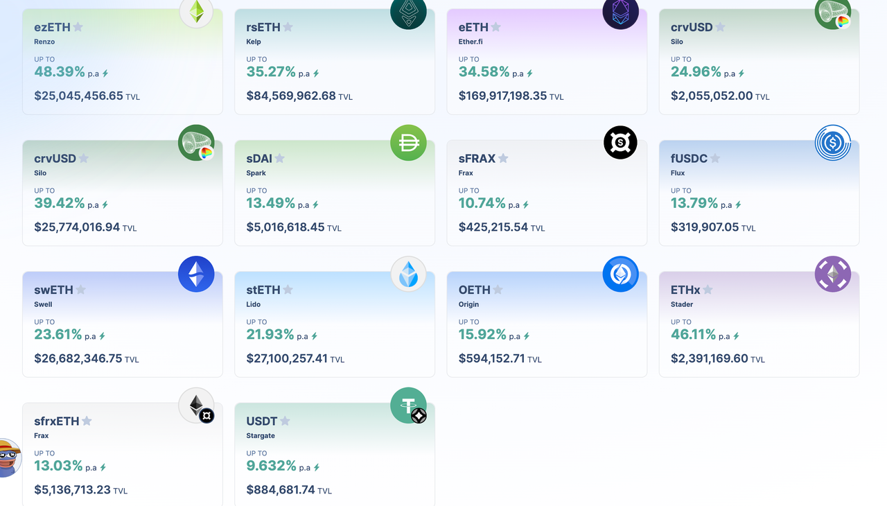
Task: Click the "Ether.fi" protocol label
Action: tap(470, 42)
